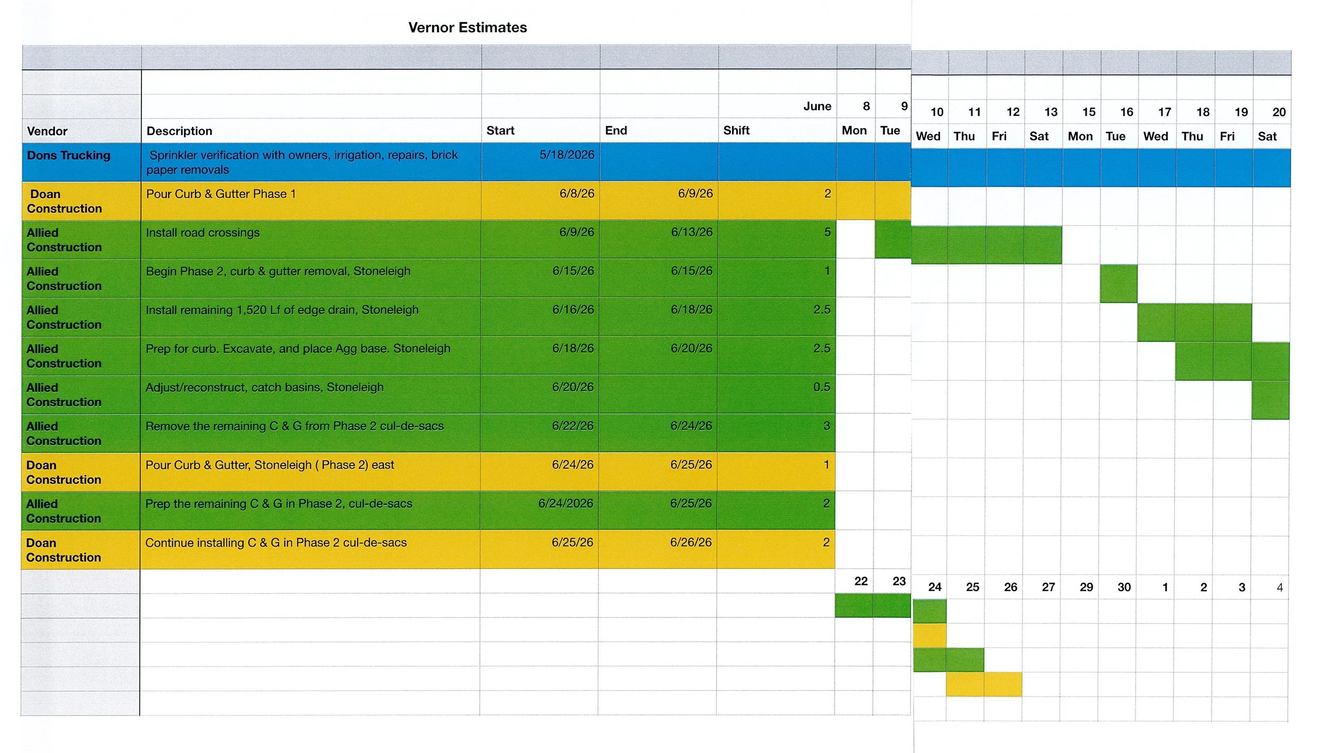Select the 'End' column header
The image size is (1324, 753).
pos(616,131)
